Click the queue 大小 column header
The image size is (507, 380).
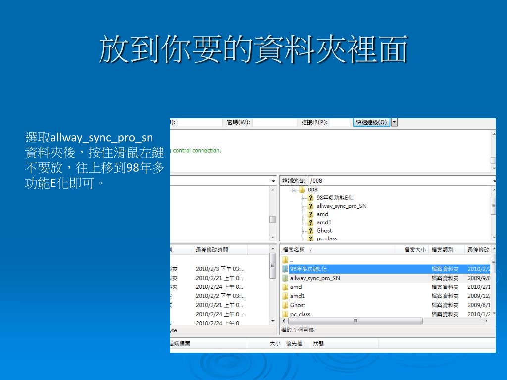click(265, 343)
